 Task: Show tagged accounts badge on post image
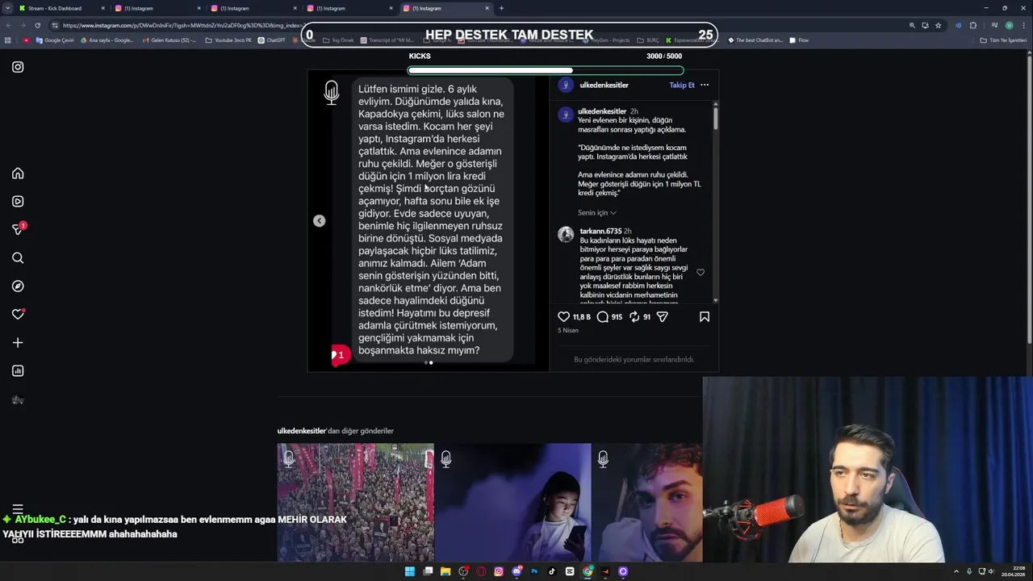[341, 355]
